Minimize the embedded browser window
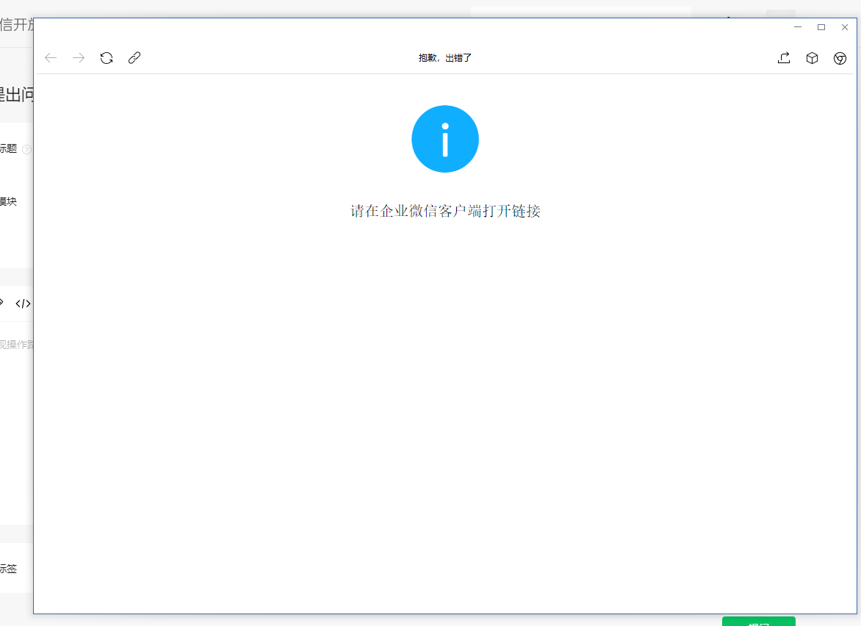This screenshot has height=626, width=861. tap(798, 27)
